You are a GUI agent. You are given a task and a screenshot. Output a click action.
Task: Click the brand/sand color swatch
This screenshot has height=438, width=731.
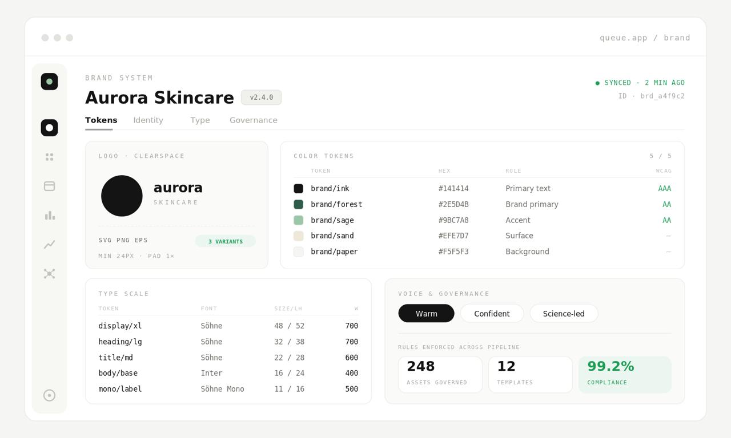298,236
